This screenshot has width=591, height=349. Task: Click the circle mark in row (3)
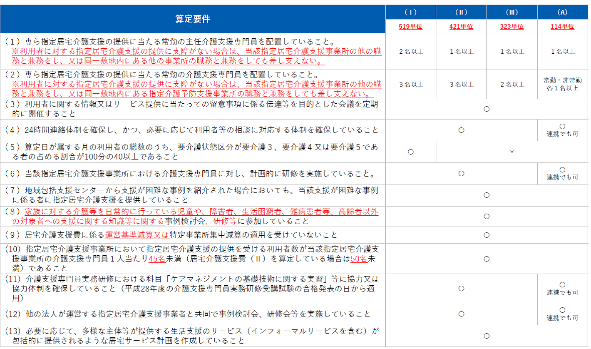(486, 109)
